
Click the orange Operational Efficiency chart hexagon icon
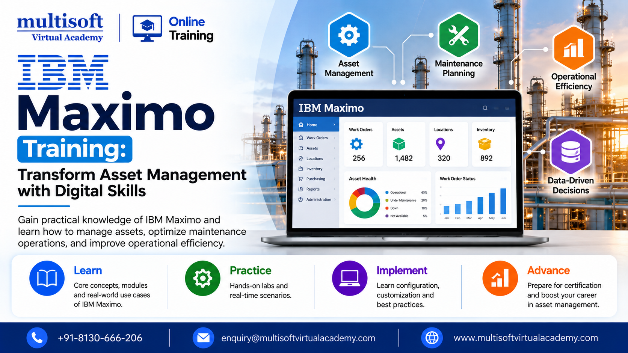(573, 48)
